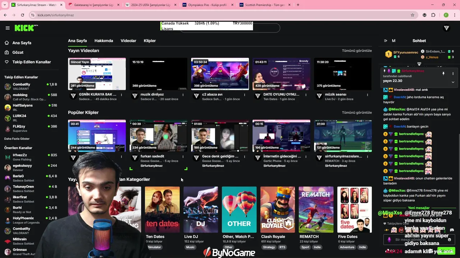Open LURK24 channel in sidebar

click(x=31, y=118)
